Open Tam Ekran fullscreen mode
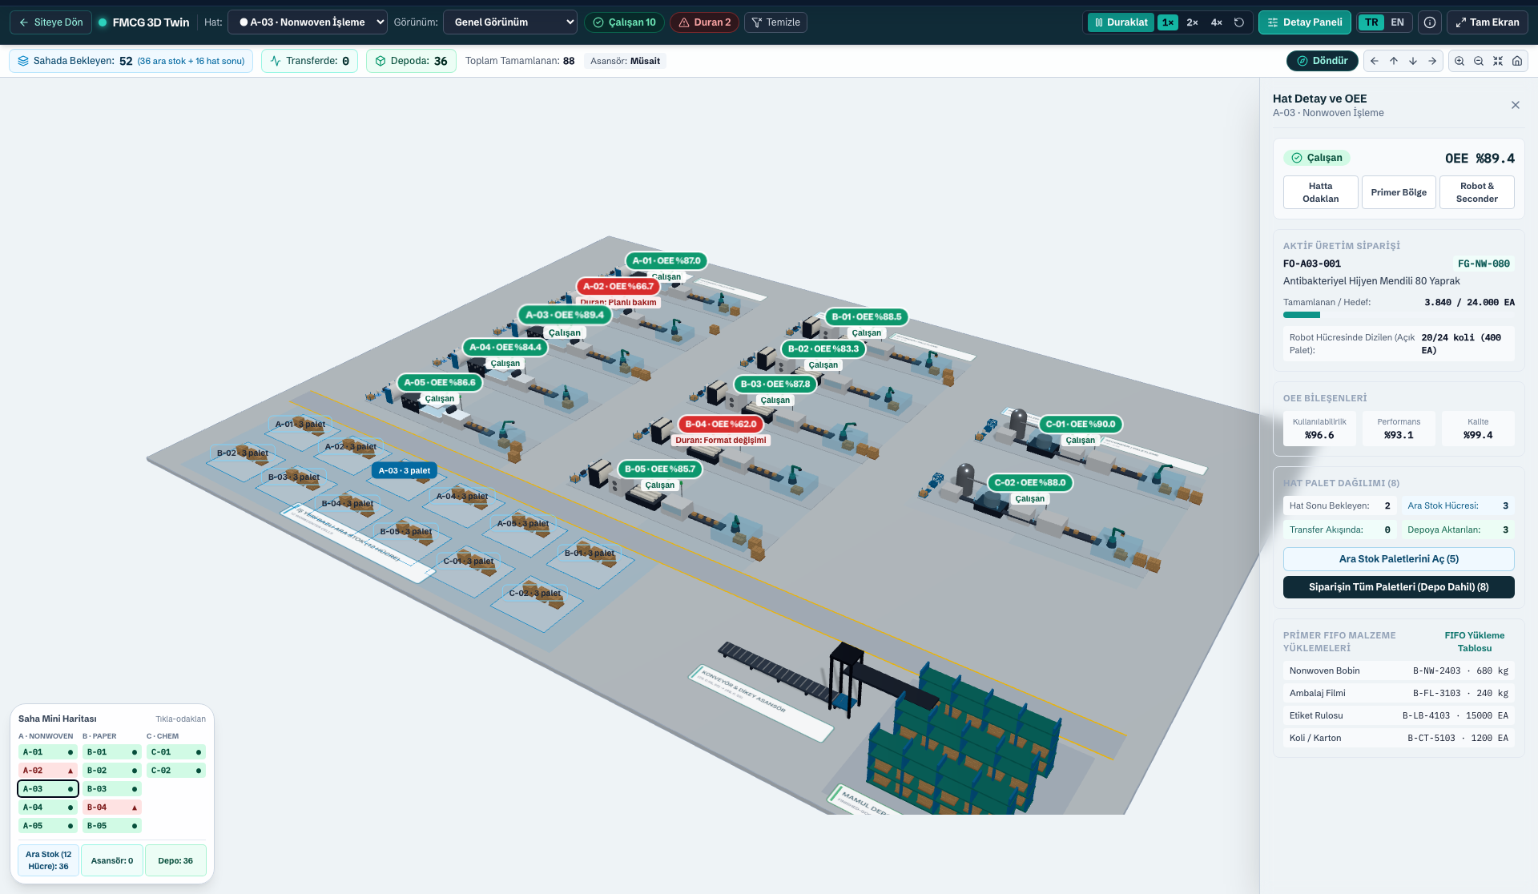This screenshot has width=1538, height=894. click(1488, 22)
